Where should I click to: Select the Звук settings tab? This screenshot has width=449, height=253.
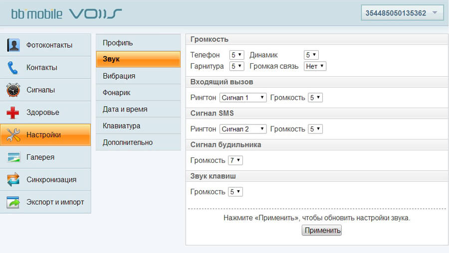tap(138, 59)
